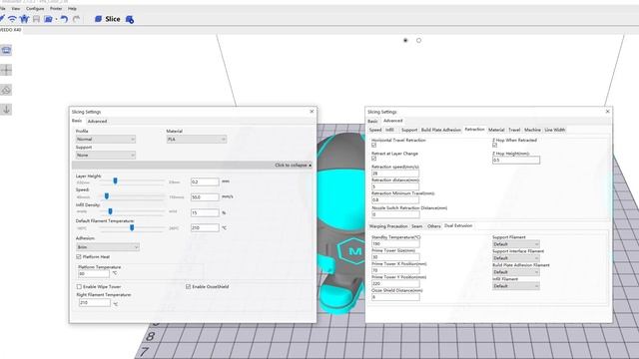Image resolution: width=639 pixels, height=359 pixels.
Task: Open the Seam tab
Action: (x=417, y=226)
